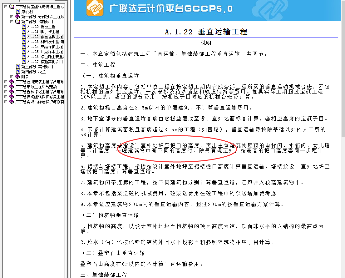Click the book icon of 广东省通用安装工程综合定额

[12, 82]
